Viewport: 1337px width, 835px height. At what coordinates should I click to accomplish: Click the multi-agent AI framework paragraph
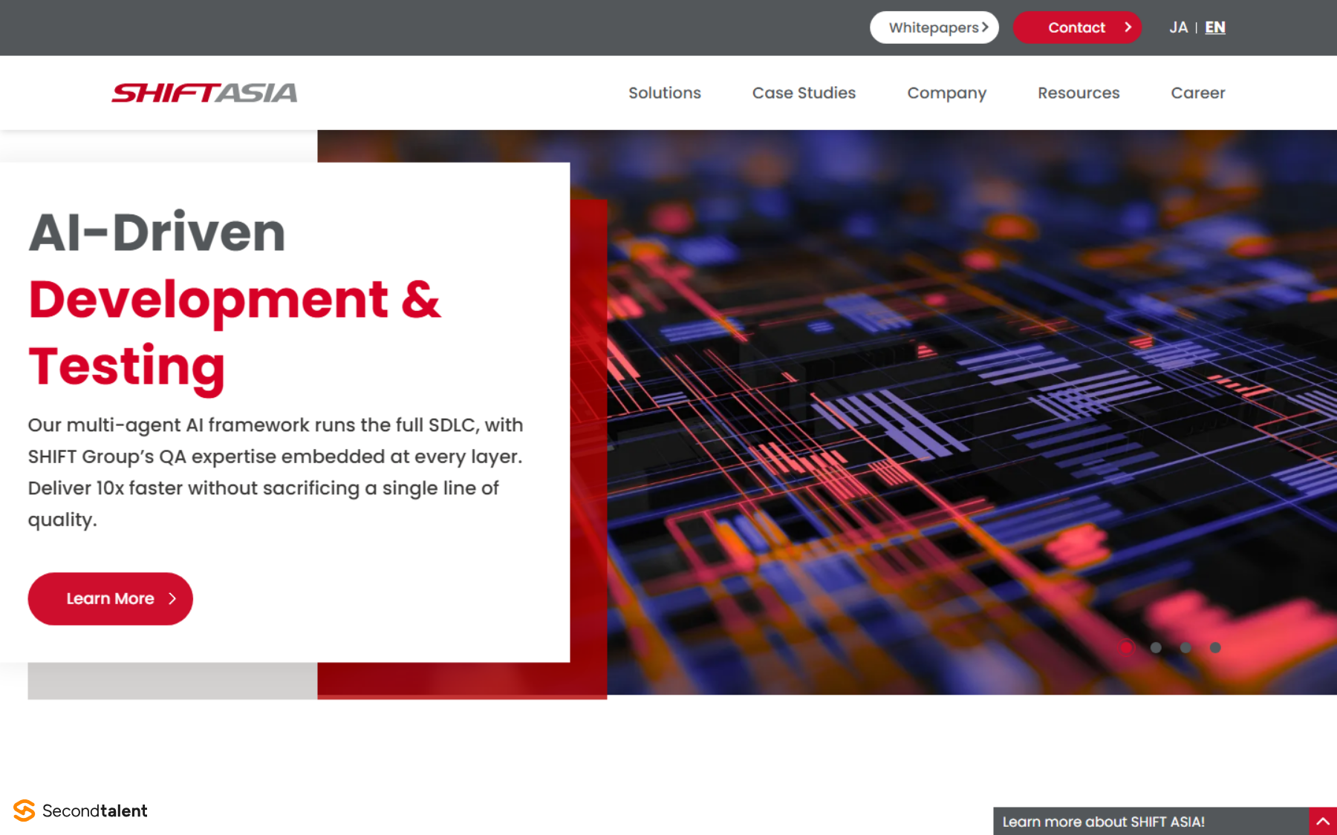click(x=276, y=472)
